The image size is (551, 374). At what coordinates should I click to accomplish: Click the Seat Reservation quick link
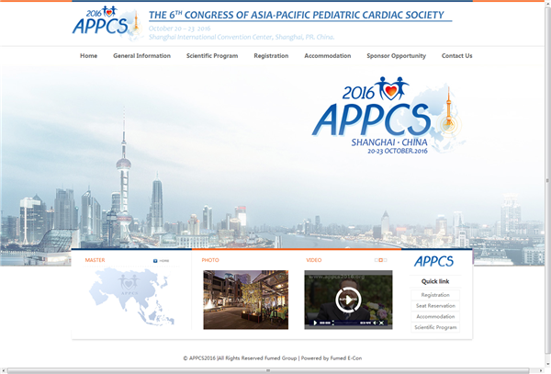435,306
